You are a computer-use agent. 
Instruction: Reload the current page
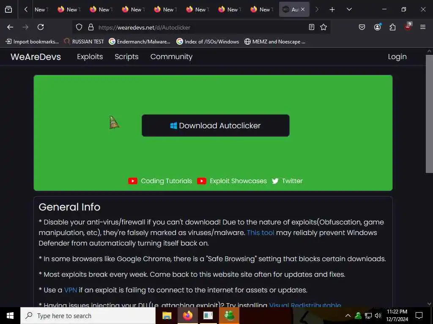pos(41,27)
